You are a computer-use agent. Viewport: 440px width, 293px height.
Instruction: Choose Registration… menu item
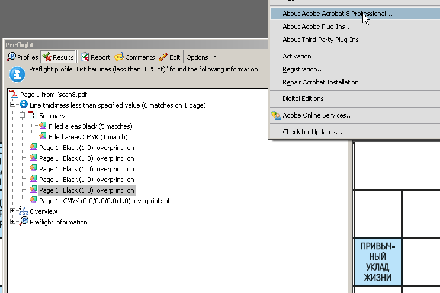[355, 69]
